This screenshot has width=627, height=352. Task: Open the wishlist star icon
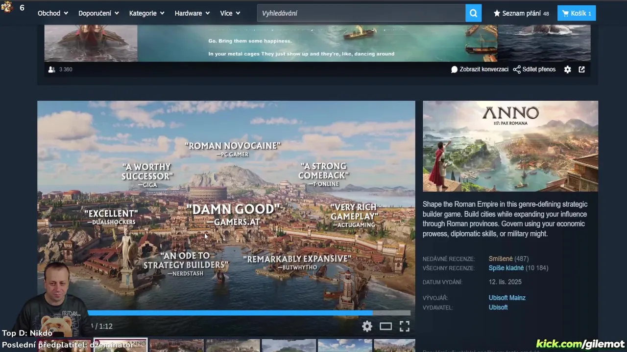click(x=497, y=13)
